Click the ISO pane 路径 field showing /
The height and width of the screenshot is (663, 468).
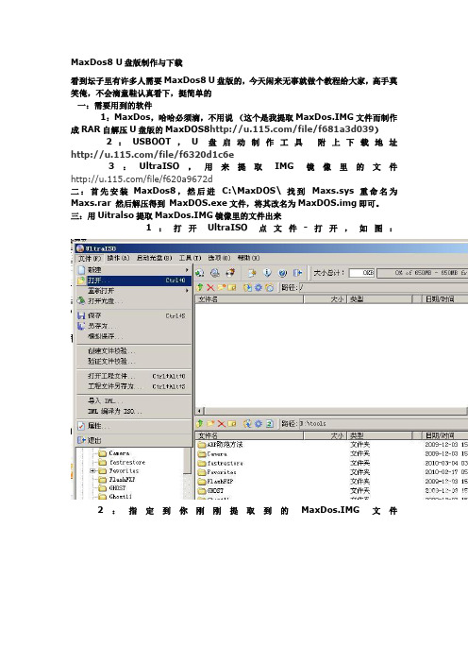point(383,287)
